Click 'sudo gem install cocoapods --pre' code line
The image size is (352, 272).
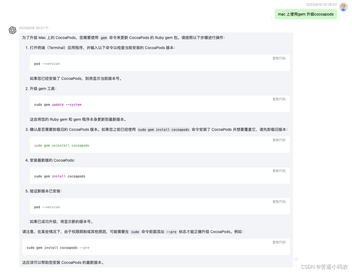[58, 248]
